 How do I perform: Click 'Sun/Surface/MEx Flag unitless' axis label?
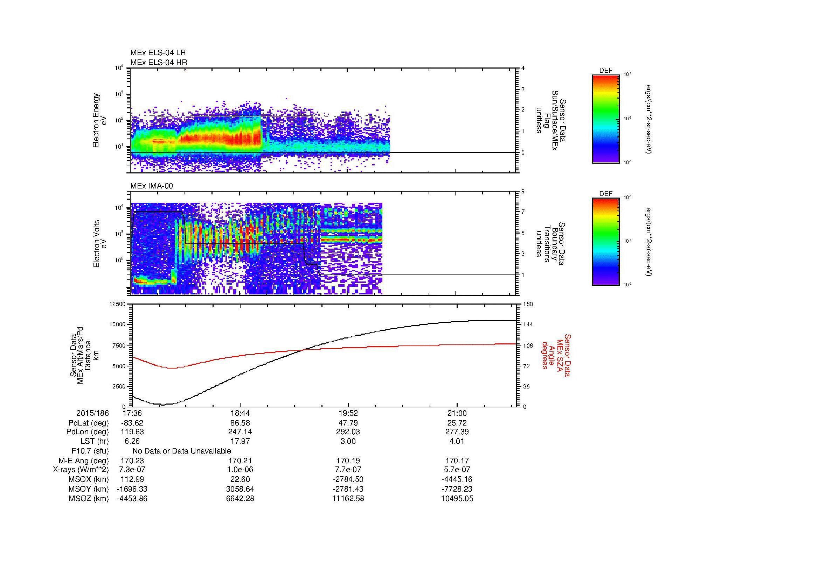coord(551,120)
